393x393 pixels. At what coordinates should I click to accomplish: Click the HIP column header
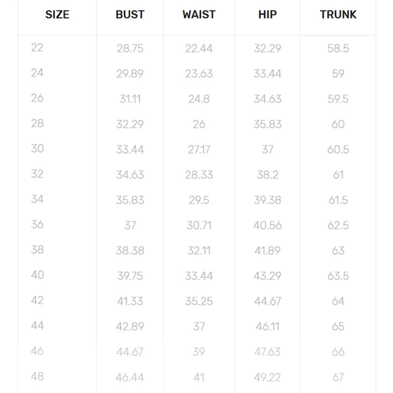coord(267,14)
